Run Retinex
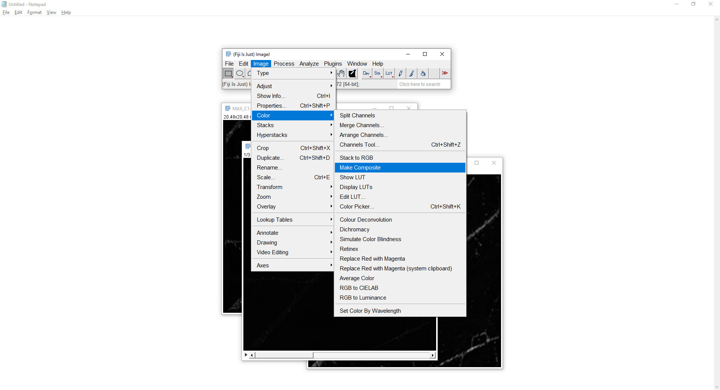The width and height of the screenshot is (720, 390). tap(400, 249)
